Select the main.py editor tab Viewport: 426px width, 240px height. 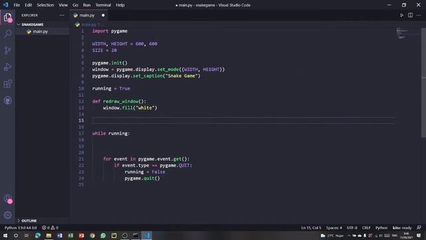pyautogui.click(x=89, y=15)
